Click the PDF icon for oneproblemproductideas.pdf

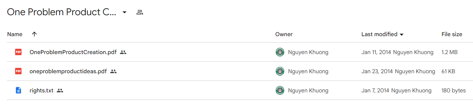tap(18, 71)
